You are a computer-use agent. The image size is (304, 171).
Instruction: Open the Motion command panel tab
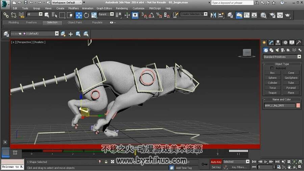pos(285,43)
